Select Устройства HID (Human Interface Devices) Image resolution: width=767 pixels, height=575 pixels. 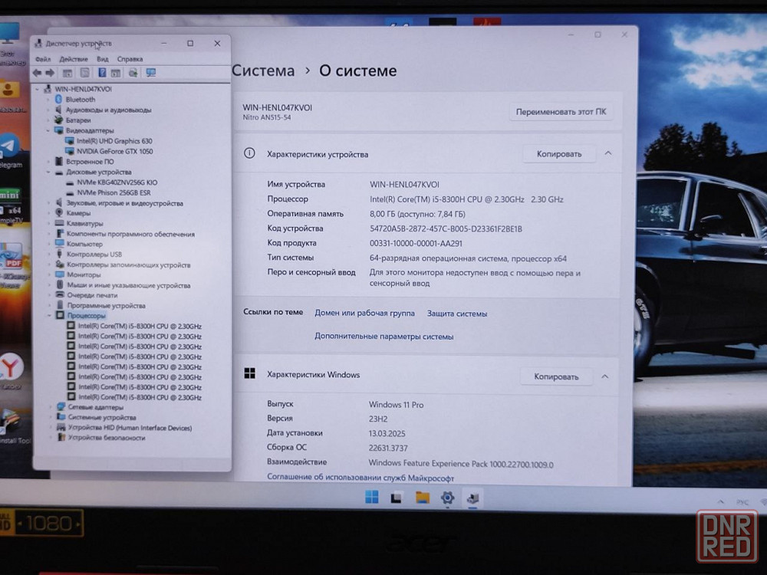coord(130,427)
